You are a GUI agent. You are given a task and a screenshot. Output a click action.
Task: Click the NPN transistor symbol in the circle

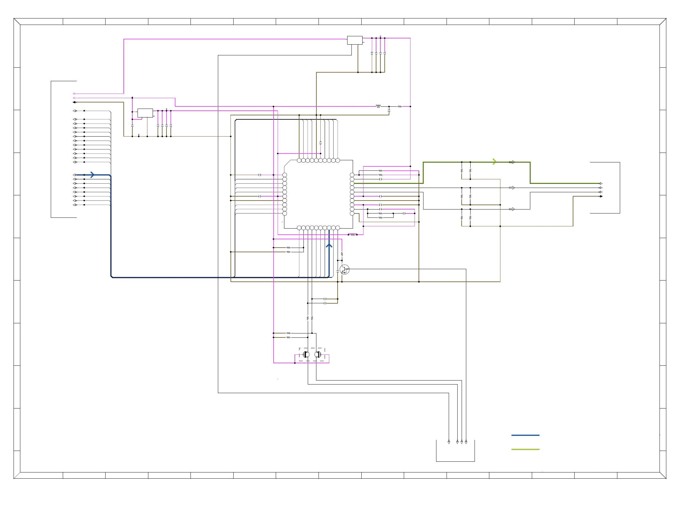pos(344,269)
